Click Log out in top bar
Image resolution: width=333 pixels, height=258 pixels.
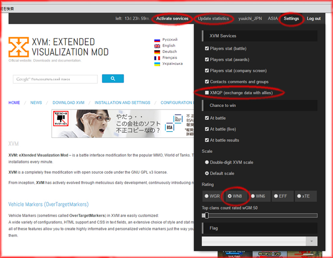[313, 19]
